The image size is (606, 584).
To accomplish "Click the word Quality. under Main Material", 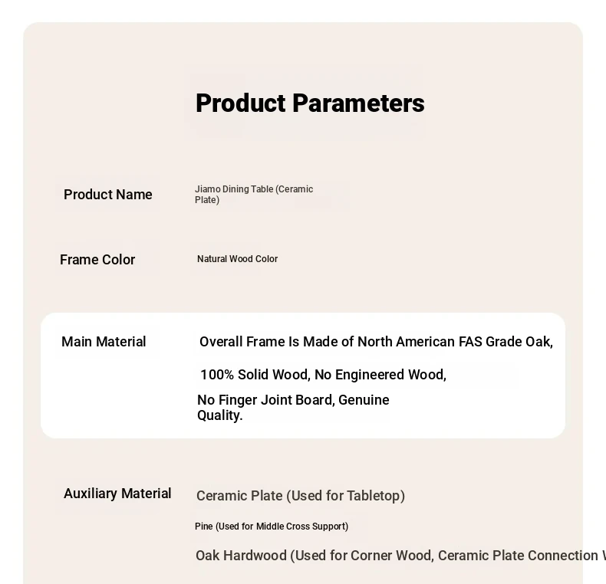I will [x=220, y=415].
